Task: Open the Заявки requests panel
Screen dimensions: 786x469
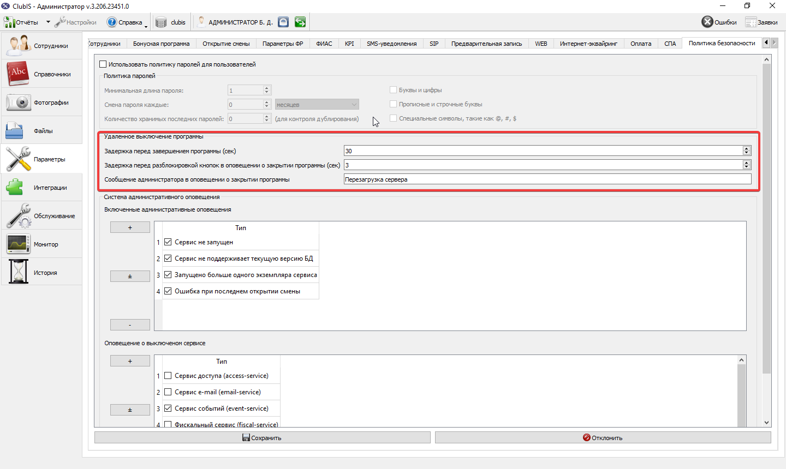Action: point(761,22)
